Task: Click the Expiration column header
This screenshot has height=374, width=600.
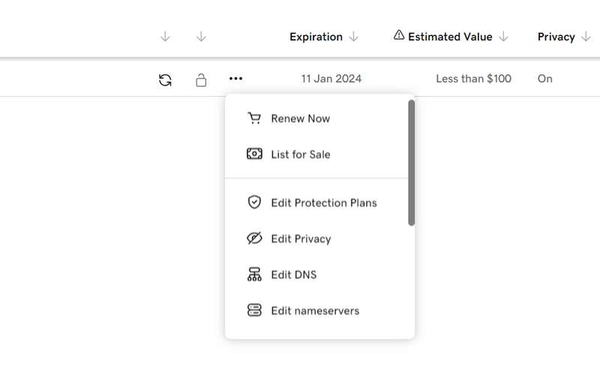Action: (316, 37)
